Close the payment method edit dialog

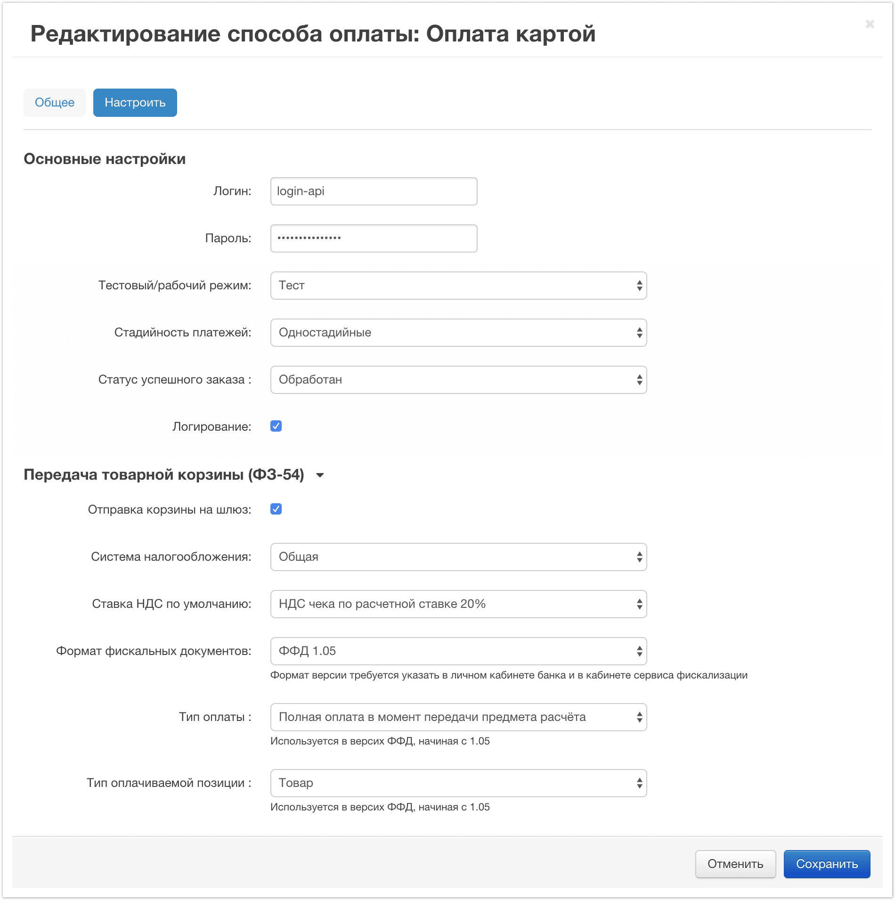pos(870,24)
